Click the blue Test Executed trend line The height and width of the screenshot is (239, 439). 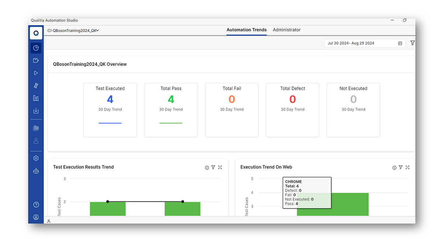[x=110, y=123]
